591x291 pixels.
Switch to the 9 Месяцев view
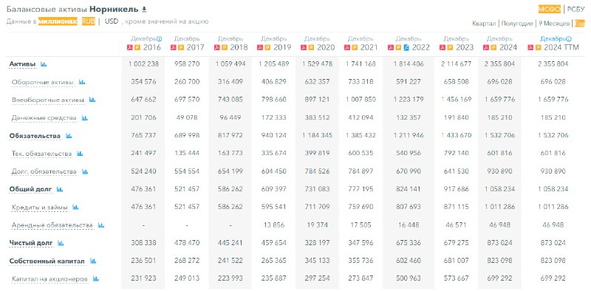pos(554,24)
